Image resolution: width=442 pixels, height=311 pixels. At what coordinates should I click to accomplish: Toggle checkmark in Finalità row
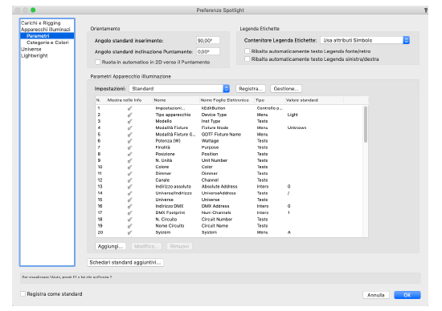(x=129, y=147)
